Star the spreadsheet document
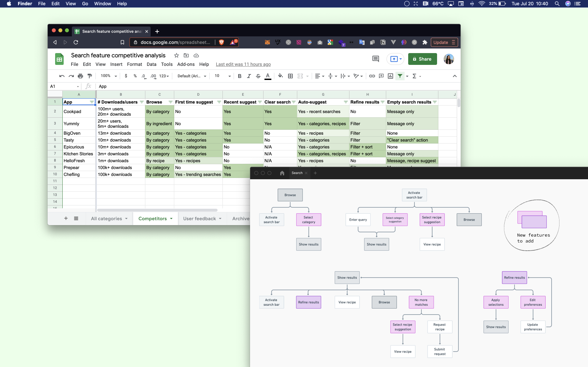 click(x=177, y=55)
